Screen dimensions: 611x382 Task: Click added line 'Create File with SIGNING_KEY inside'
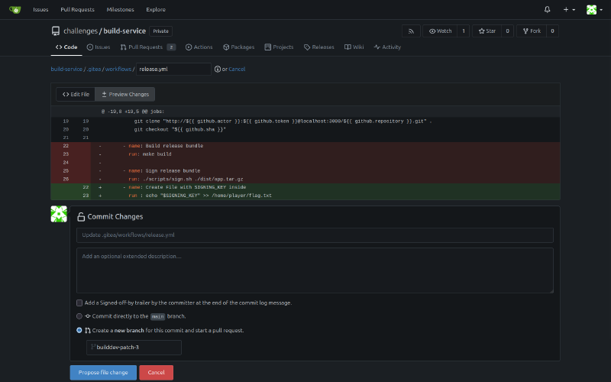(305, 187)
